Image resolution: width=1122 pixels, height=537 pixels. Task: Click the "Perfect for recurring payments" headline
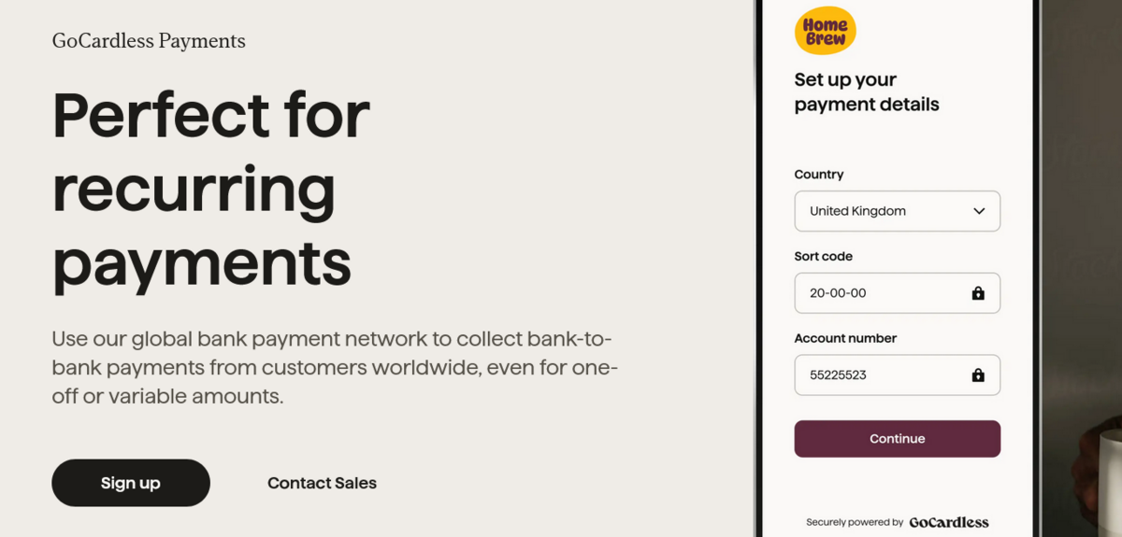point(211,189)
